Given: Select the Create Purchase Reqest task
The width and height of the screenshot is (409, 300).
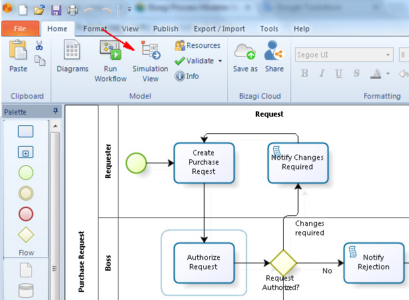Looking at the screenshot, I should [x=204, y=163].
